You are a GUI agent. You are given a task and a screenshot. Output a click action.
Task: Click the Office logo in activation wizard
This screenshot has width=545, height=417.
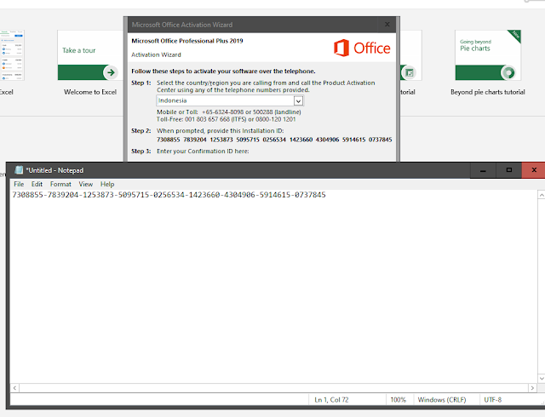[362, 48]
